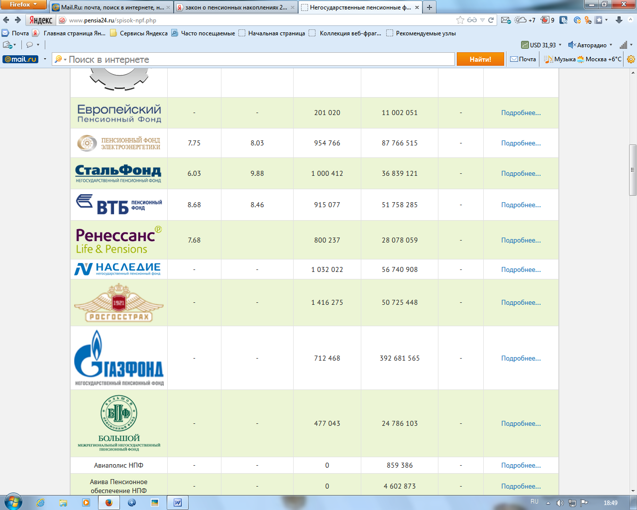Screen dimensions: 637x510
Task: Click the speech bubble toolbar icon
Action: 29,45
